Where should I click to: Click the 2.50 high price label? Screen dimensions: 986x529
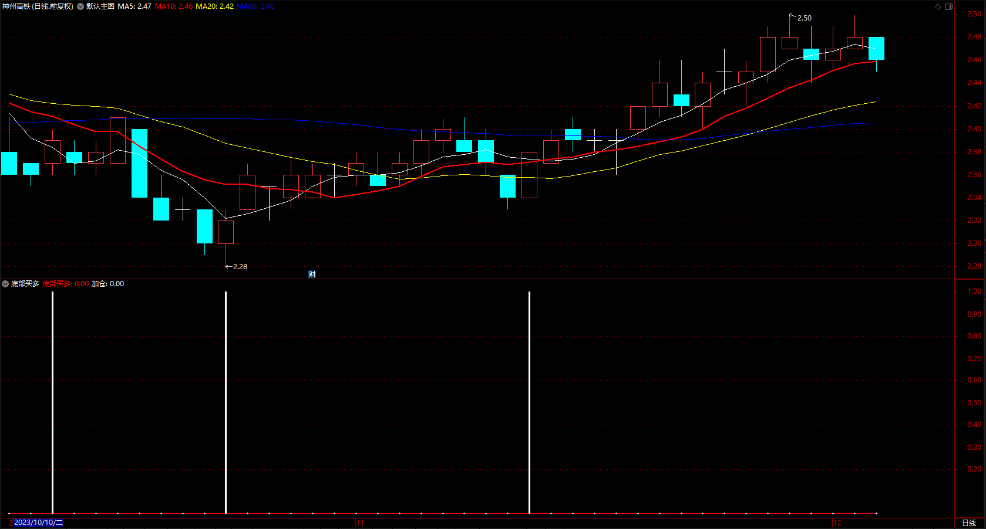click(805, 18)
